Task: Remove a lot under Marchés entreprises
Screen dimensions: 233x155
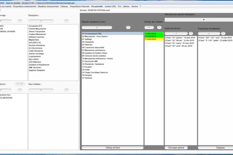Action: [x=128, y=28]
